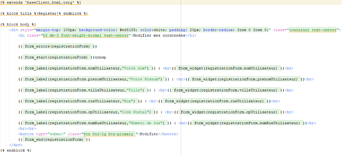Click the form_end(registrationForm) expression

pos(54,139)
